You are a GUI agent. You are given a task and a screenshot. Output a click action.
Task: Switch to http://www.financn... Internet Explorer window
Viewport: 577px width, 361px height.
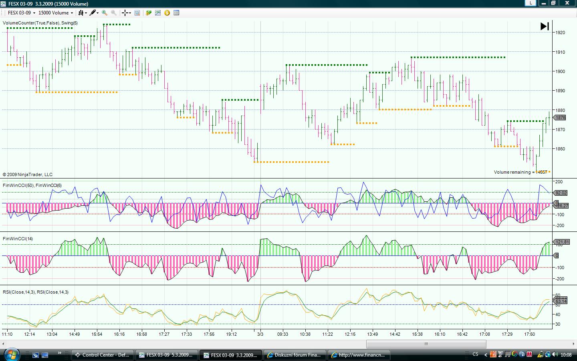click(x=360, y=355)
